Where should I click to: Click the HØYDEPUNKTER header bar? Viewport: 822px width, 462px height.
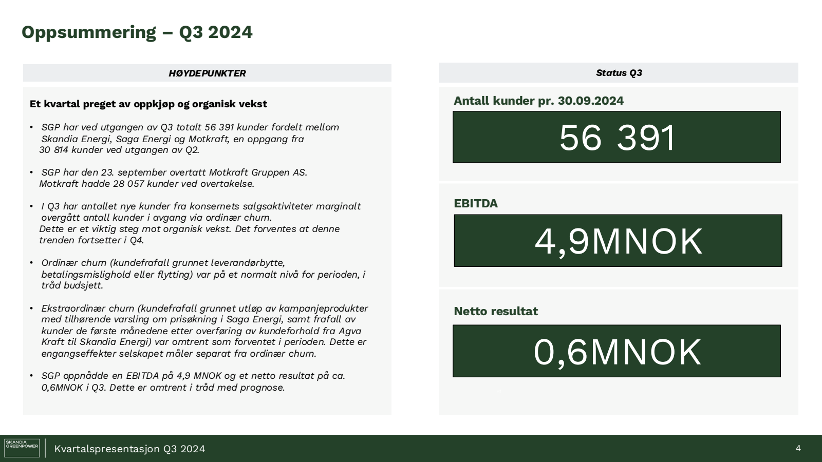click(x=207, y=73)
